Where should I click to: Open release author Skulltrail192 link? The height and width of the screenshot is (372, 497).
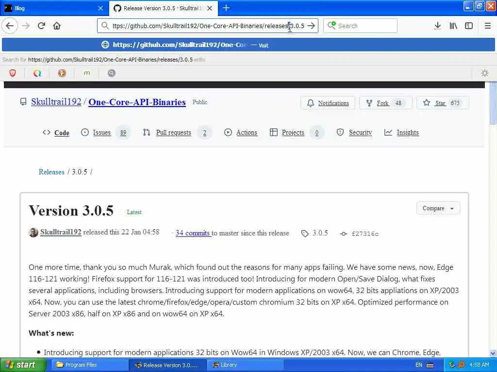[x=61, y=232]
